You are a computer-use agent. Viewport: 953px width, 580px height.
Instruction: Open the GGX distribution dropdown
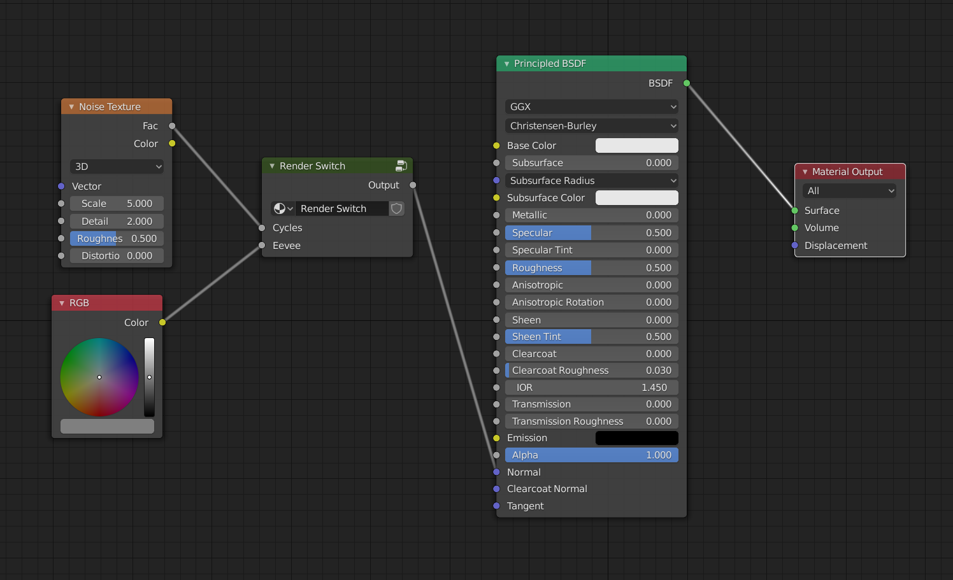tap(592, 107)
